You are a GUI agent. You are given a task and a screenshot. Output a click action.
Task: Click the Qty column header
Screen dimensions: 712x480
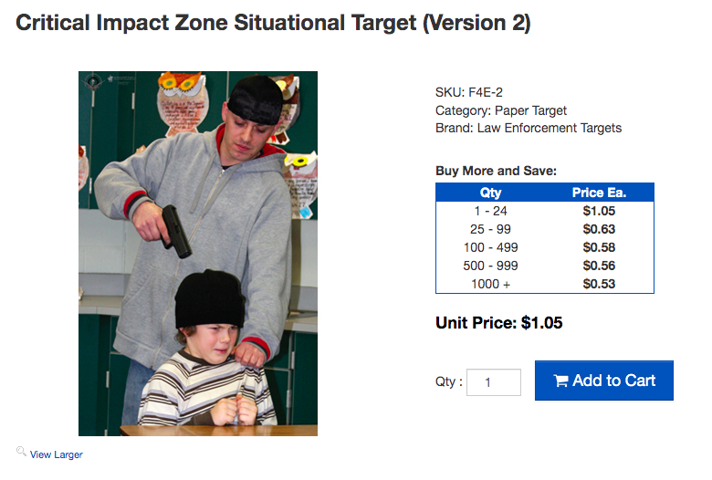pyautogui.click(x=490, y=193)
